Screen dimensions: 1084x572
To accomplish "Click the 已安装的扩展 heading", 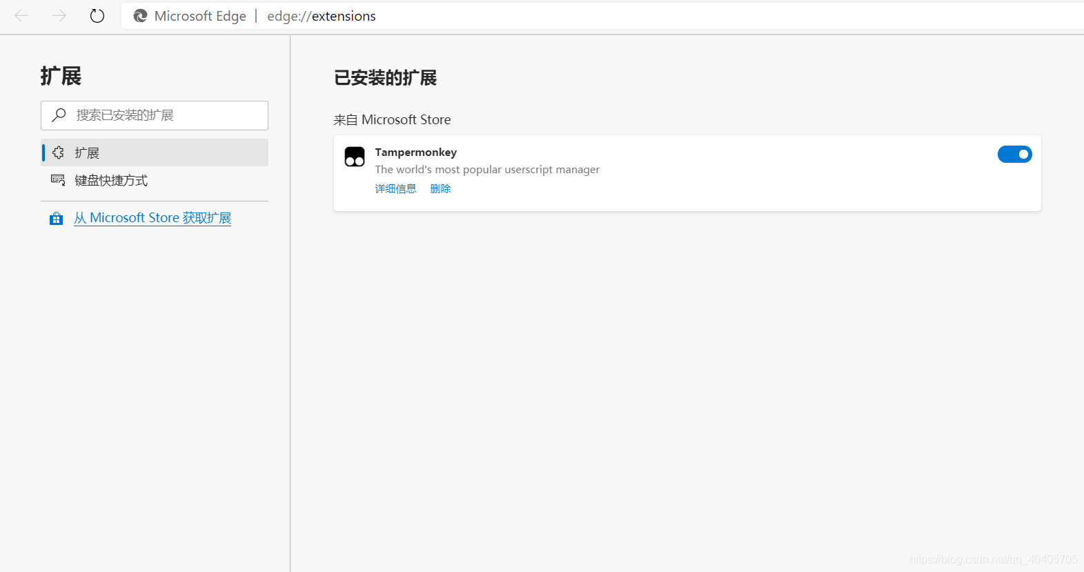I will pyautogui.click(x=385, y=78).
